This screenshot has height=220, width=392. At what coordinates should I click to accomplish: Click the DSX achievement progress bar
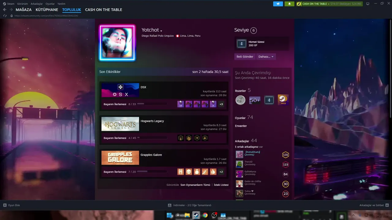coord(152,104)
